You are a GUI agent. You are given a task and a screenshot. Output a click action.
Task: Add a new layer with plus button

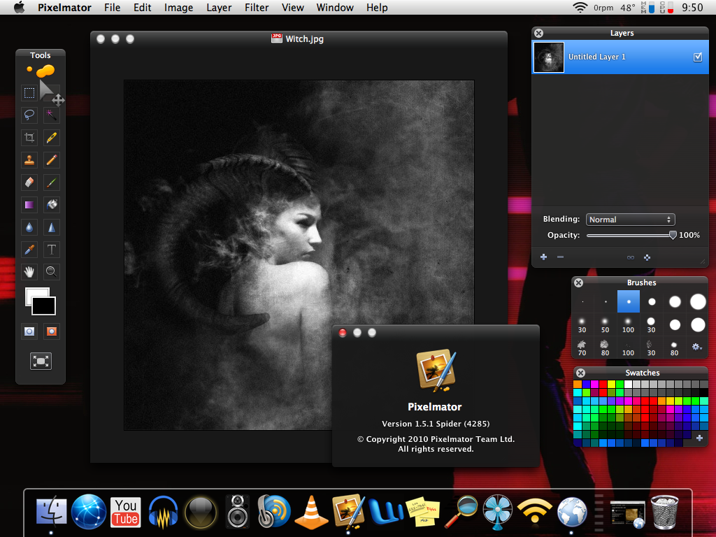pos(543,257)
